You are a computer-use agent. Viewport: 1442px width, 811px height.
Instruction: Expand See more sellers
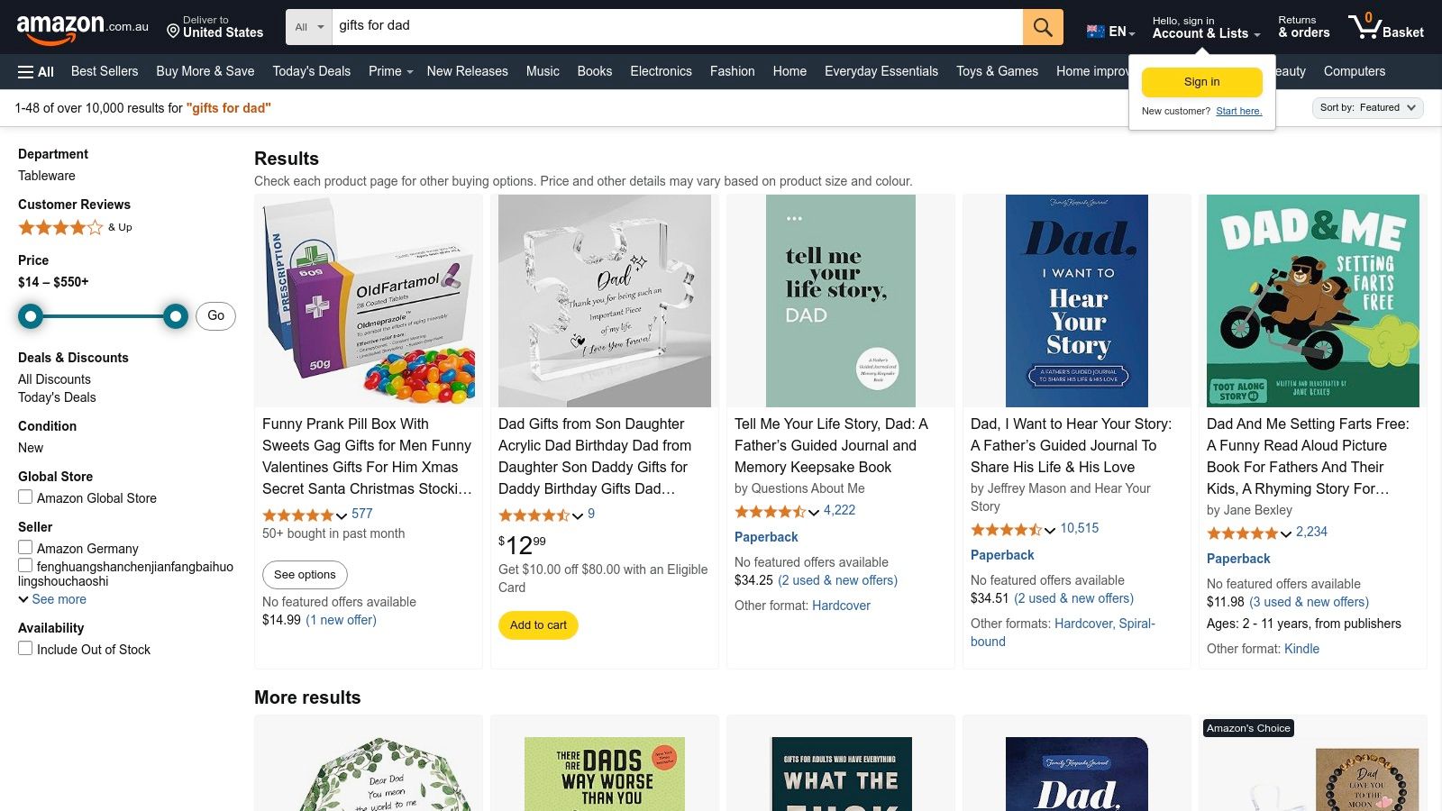pyautogui.click(x=52, y=599)
